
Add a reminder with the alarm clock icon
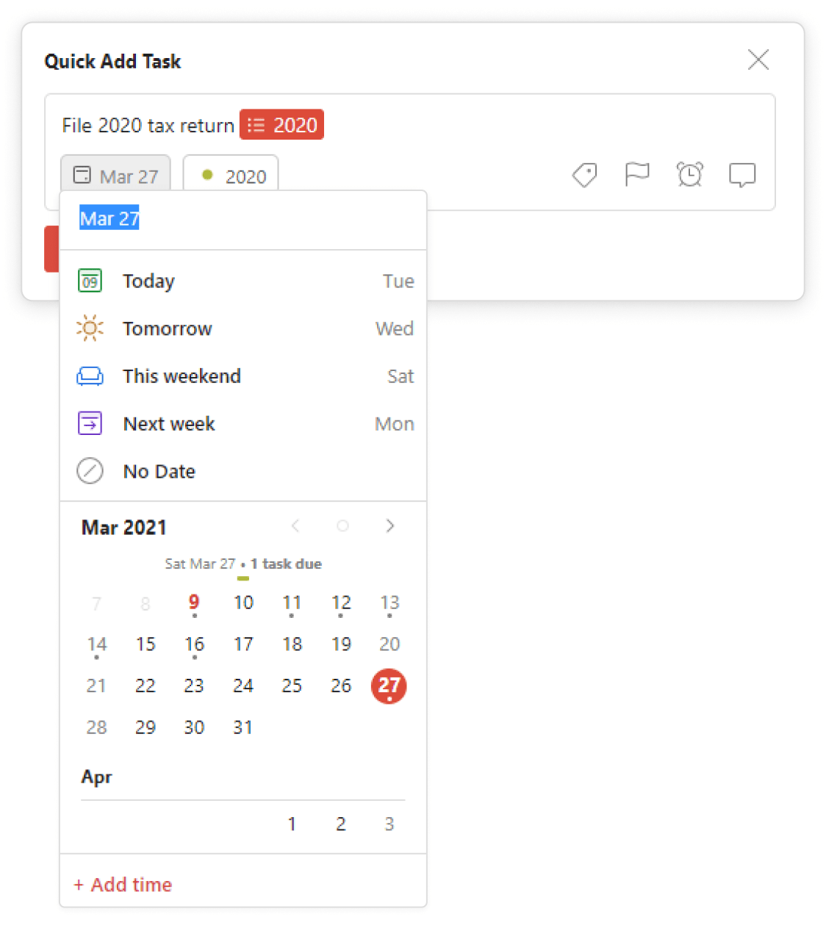[690, 175]
